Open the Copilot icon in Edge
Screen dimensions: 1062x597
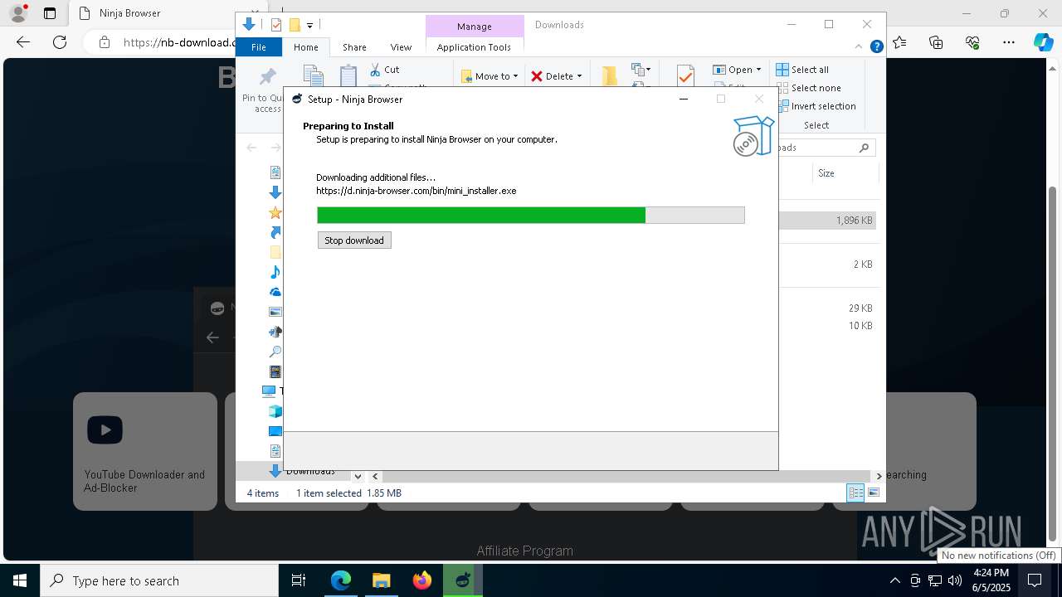pos(1043,41)
